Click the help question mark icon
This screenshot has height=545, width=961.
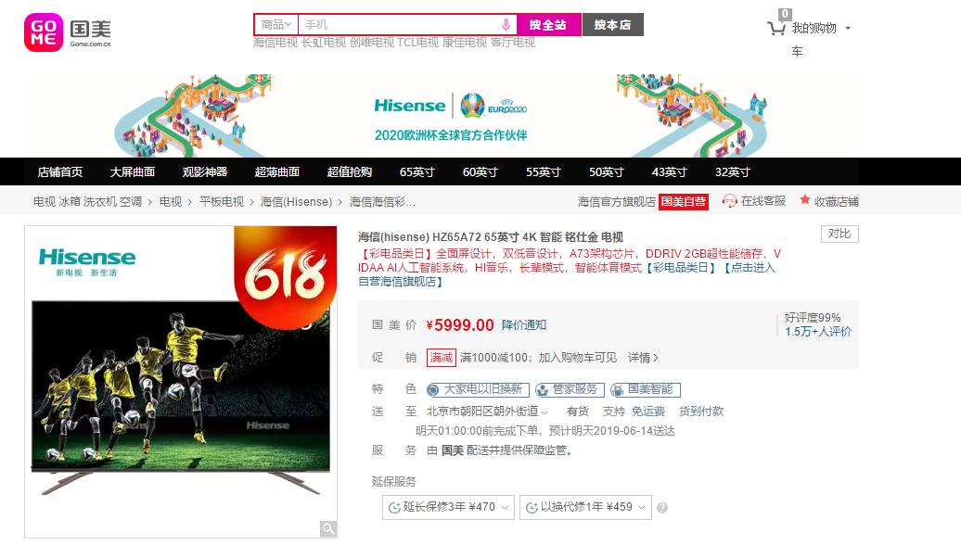662,508
